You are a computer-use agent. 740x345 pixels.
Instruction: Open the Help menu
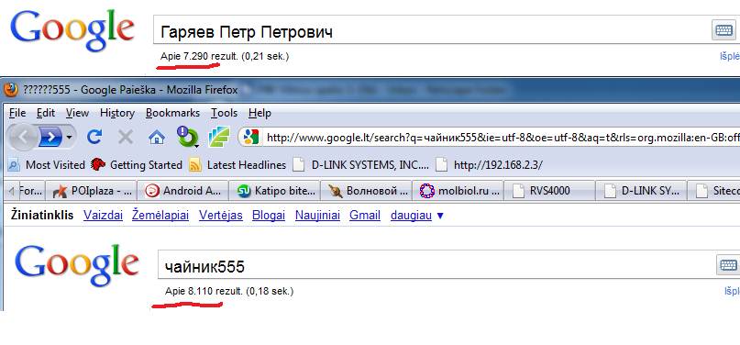(260, 113)
